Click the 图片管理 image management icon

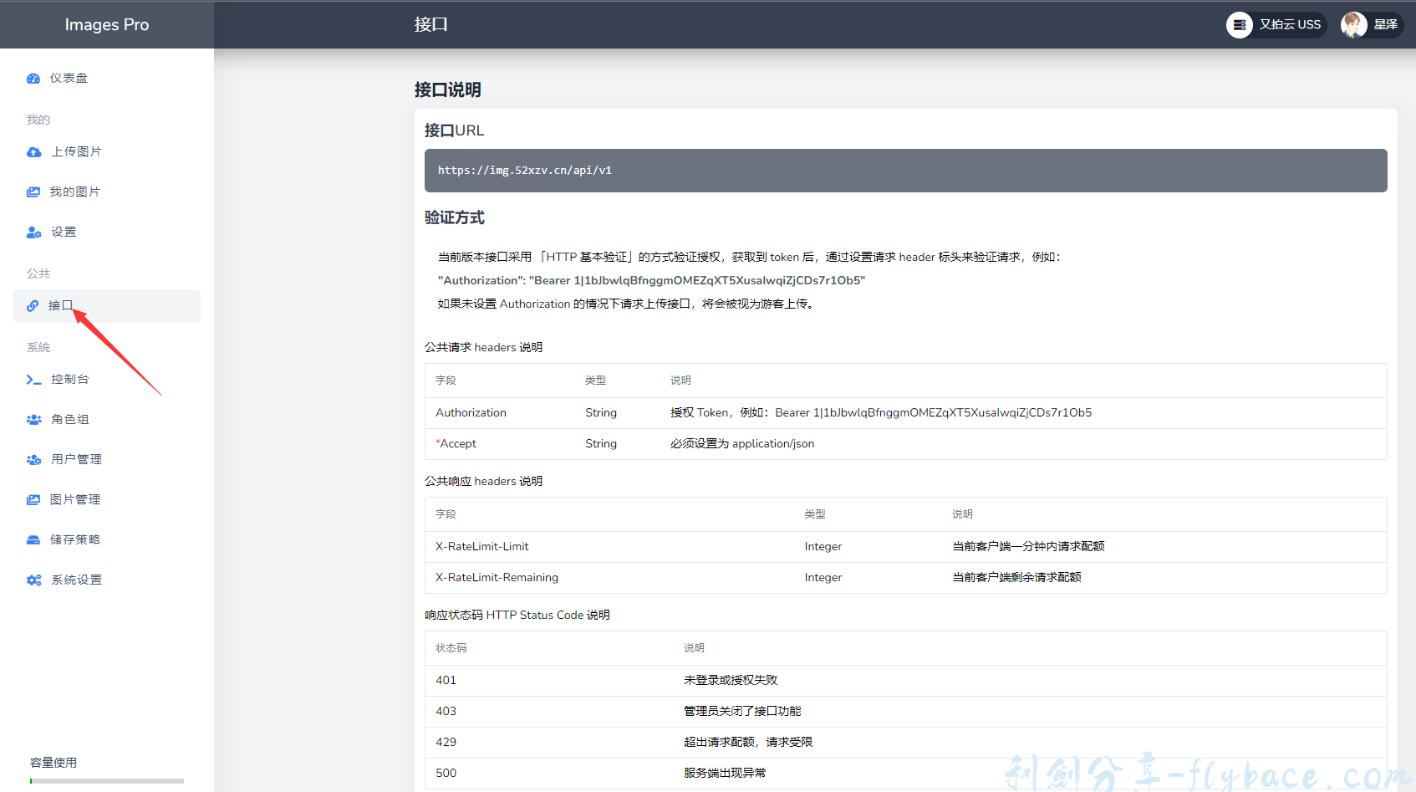pos(33,499)
